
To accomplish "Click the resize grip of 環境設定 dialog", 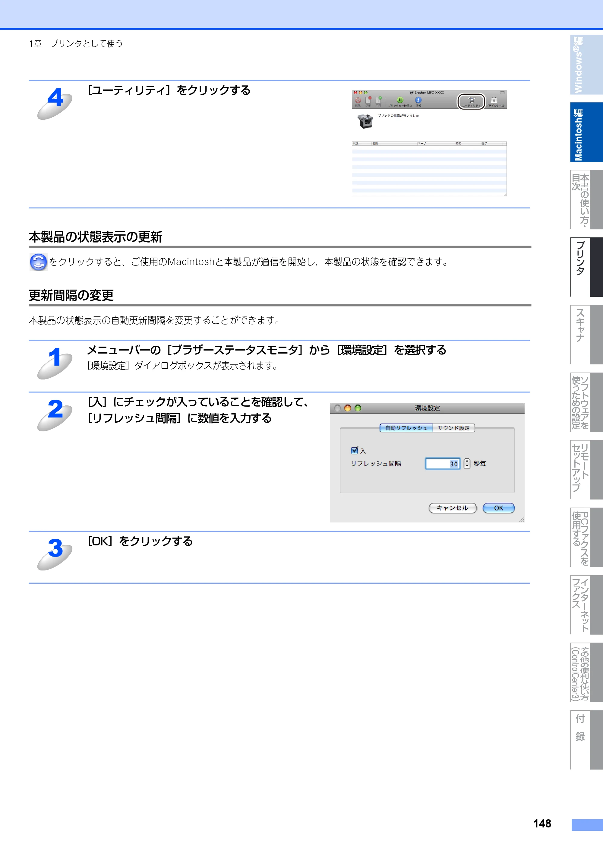I will 522,520.
